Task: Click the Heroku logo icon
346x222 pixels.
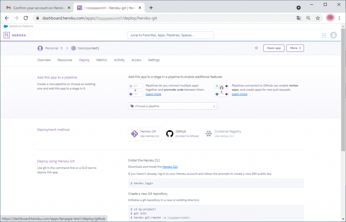Action: (7, 35)
